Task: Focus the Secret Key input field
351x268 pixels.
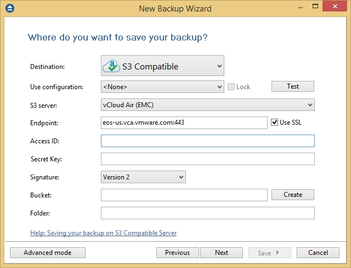Action: tap(208, 159)
